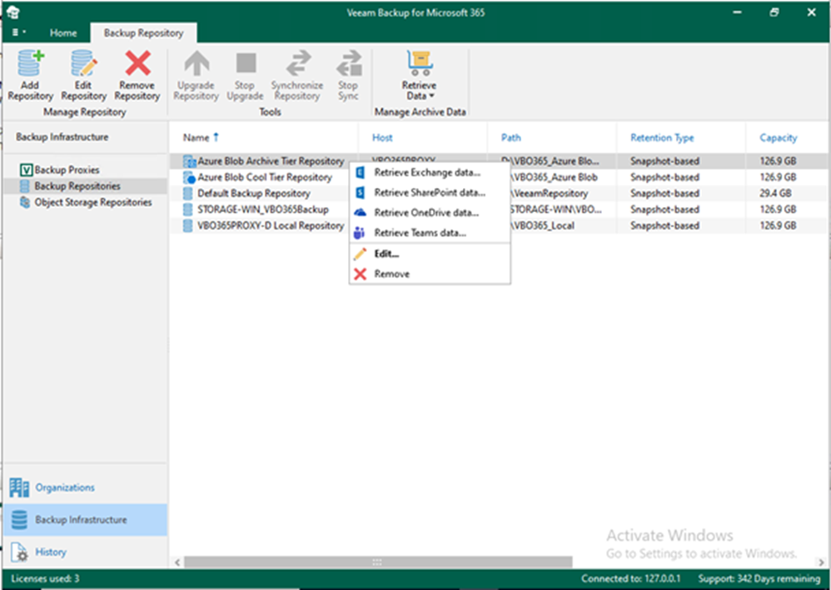
Task: Select the Backup Repository tab
Action: click(x=143, y=32)
